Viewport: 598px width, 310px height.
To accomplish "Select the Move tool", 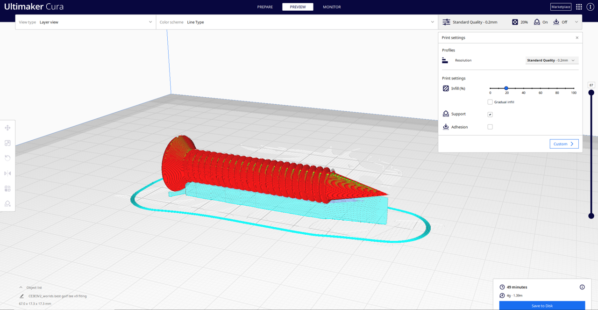I will click(7, 128).
